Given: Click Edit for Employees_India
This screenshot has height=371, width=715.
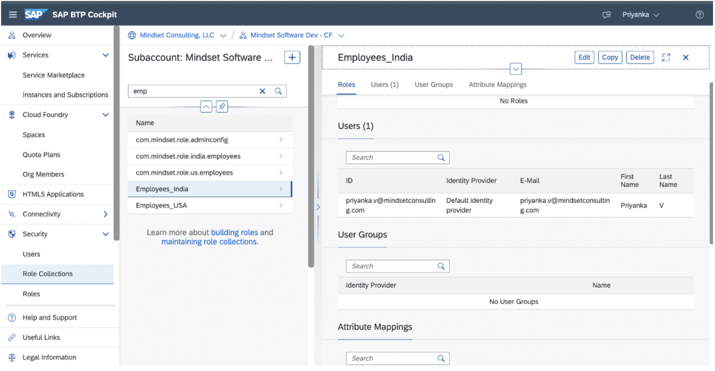Looking at the screenshot, I should pos(584,57).
